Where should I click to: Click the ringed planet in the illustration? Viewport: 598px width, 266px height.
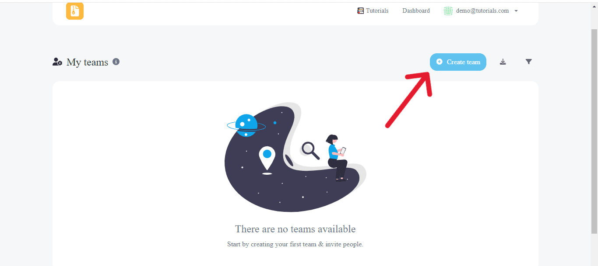click(246, 126)
